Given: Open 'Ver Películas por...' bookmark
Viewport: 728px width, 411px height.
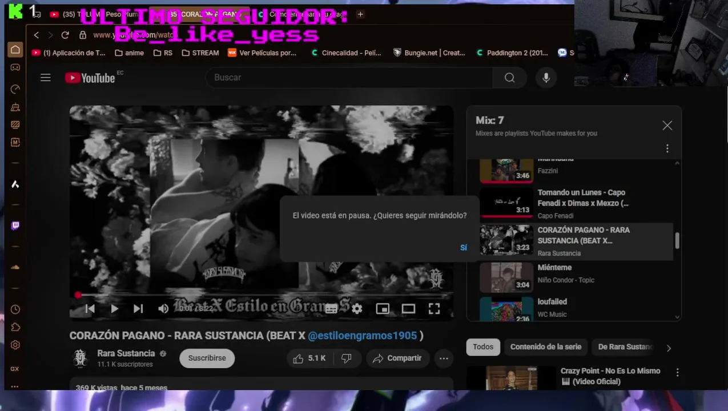Looking at the screenshot, I should 262,53.
